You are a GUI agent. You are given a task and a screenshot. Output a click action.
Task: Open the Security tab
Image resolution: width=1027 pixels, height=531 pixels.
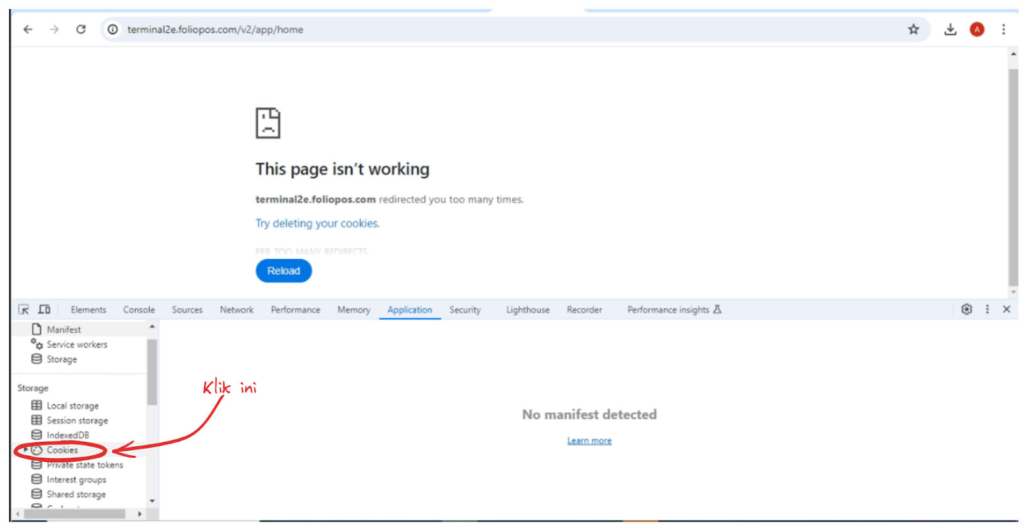point(465,309)
